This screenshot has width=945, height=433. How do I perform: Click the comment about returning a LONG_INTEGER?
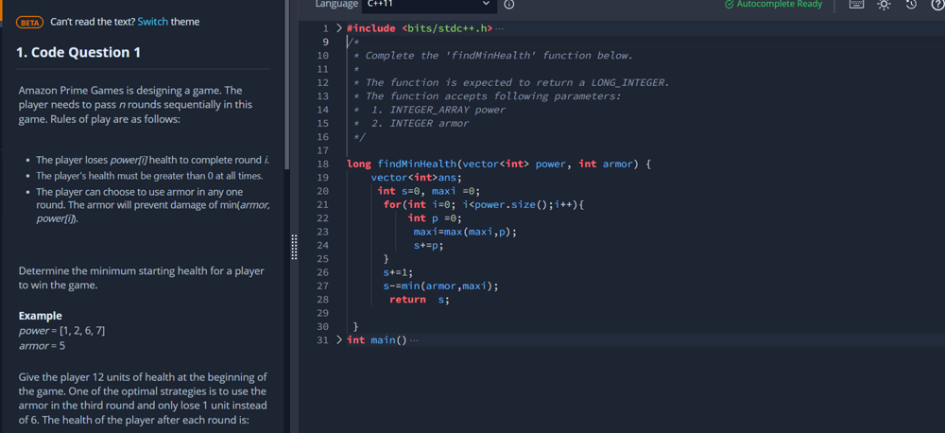point(517,82)
